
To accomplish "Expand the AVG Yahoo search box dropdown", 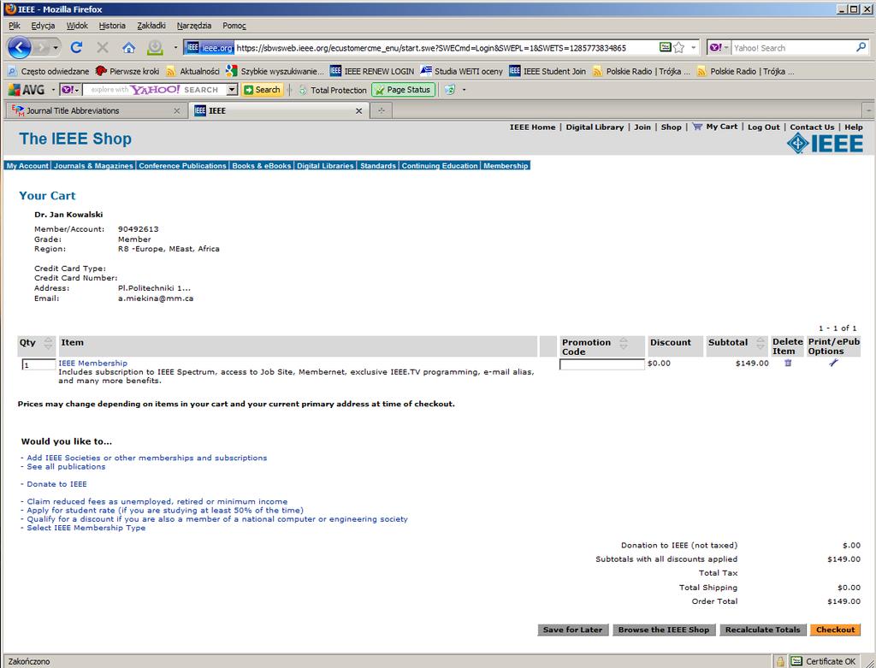I will tap(232, 89).
